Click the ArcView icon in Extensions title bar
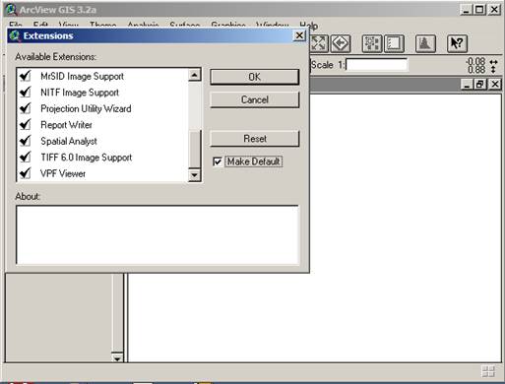 point(15,35)
